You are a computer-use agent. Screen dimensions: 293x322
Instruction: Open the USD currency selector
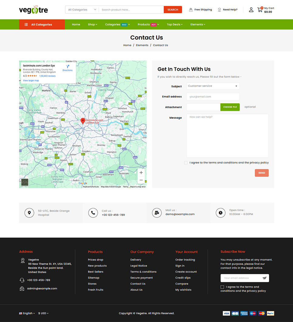point(43,313)
